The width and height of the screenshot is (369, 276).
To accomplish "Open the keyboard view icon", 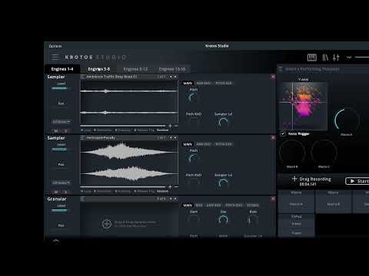I will 312,58.
